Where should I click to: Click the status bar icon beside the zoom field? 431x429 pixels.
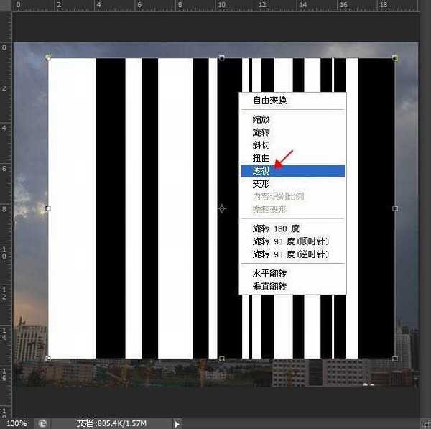(x=43, y=424)
